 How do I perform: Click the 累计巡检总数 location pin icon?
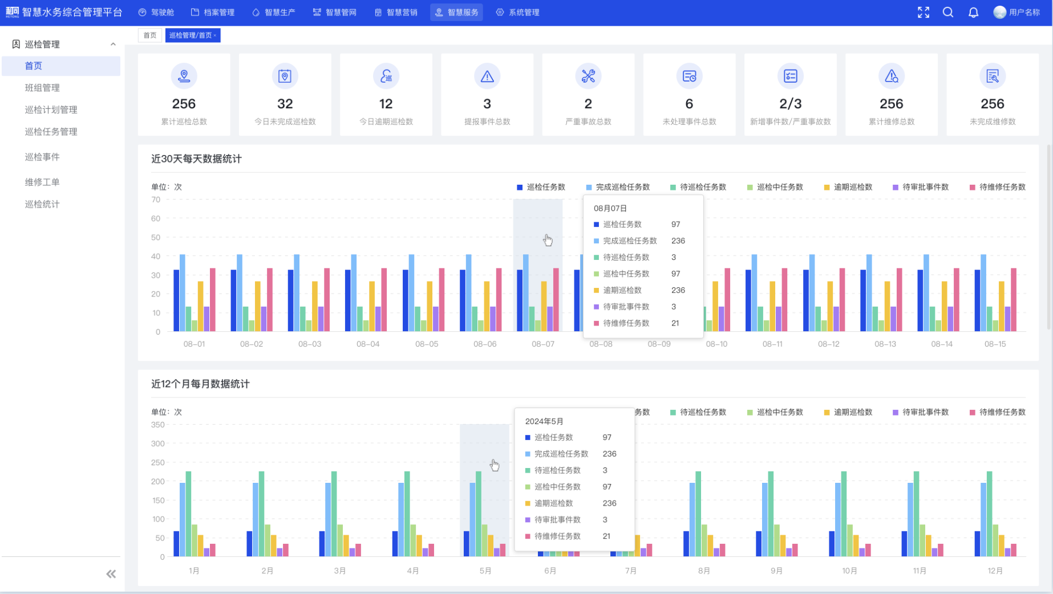[x=184, y=76]
